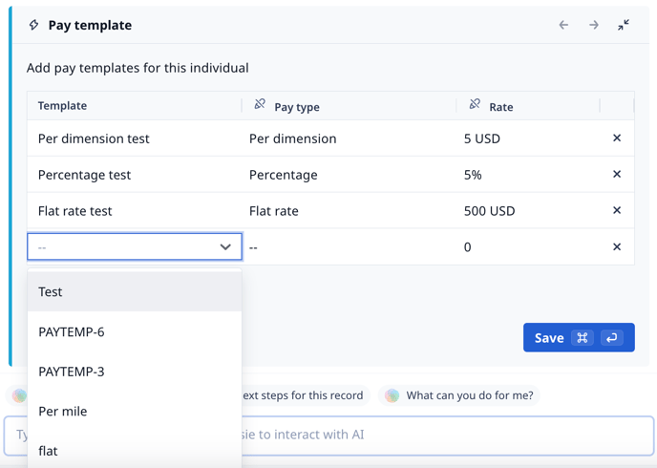Pick PAYTEMP-3 template option
The width and height of the screenshot is (657, 468).
(x=134, y=372)
